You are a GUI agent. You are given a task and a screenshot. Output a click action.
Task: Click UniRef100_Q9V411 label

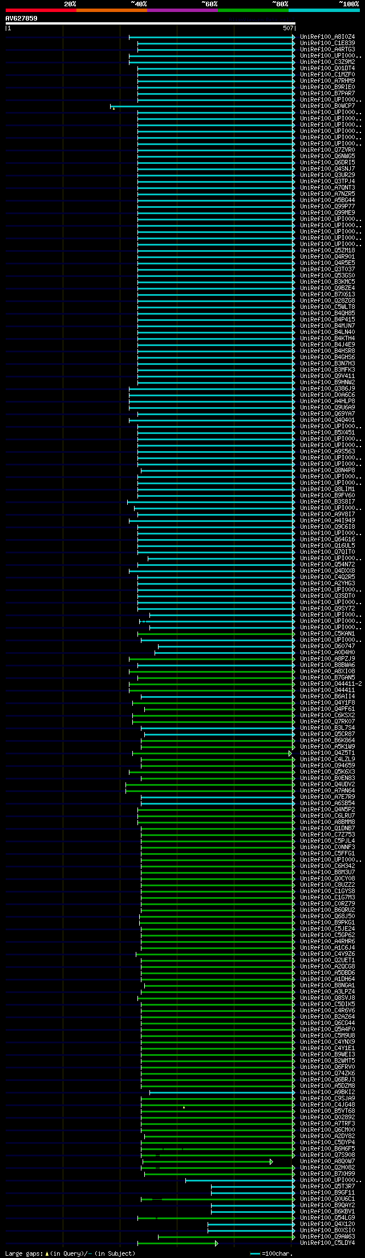327,376
